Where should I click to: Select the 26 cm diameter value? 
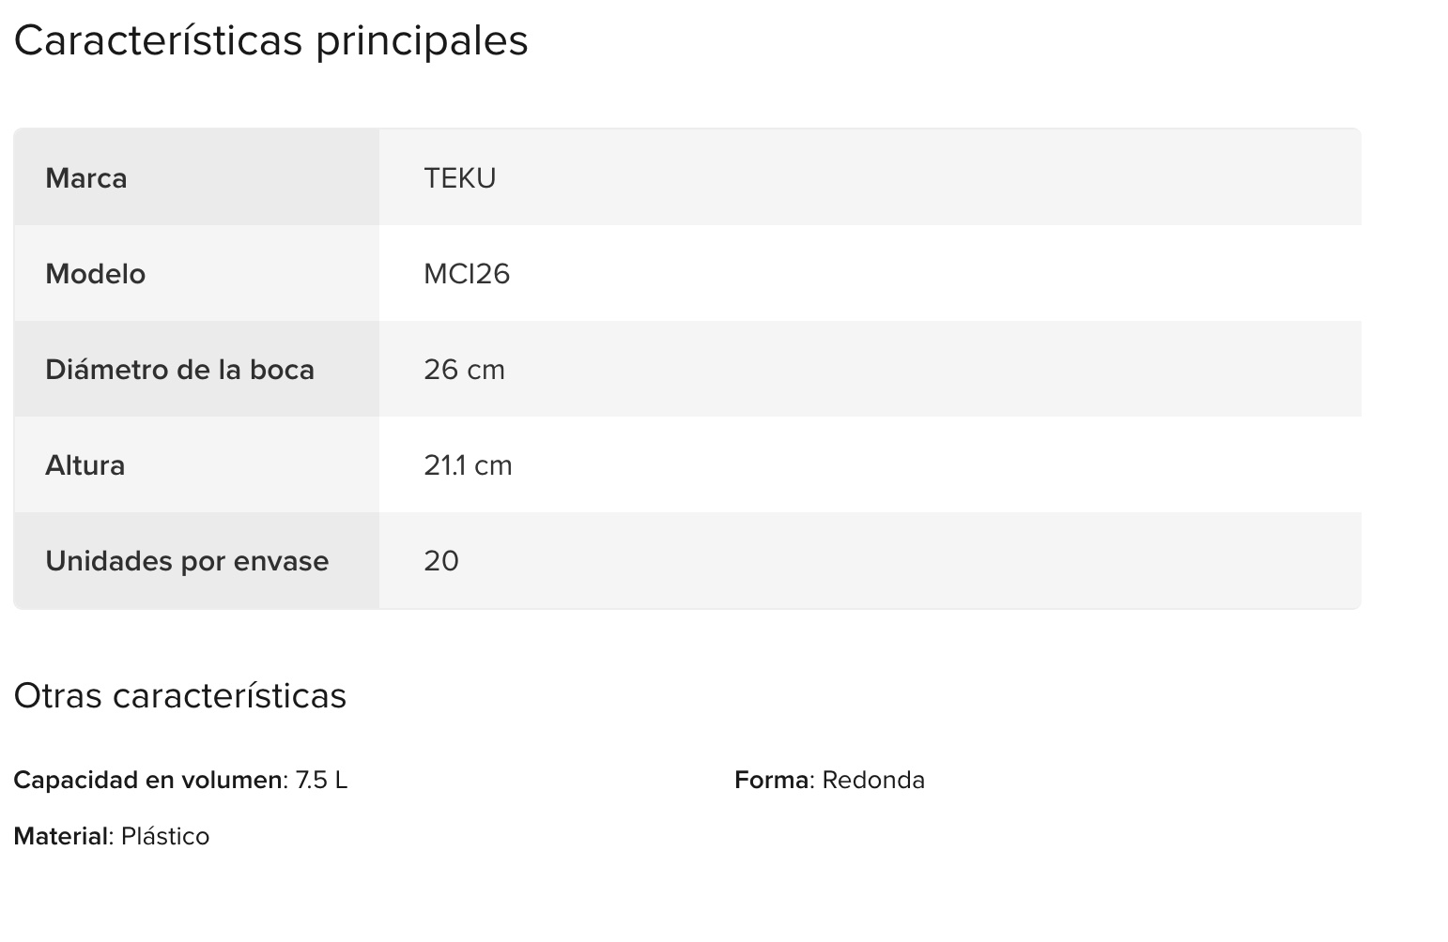coord(464,370)
